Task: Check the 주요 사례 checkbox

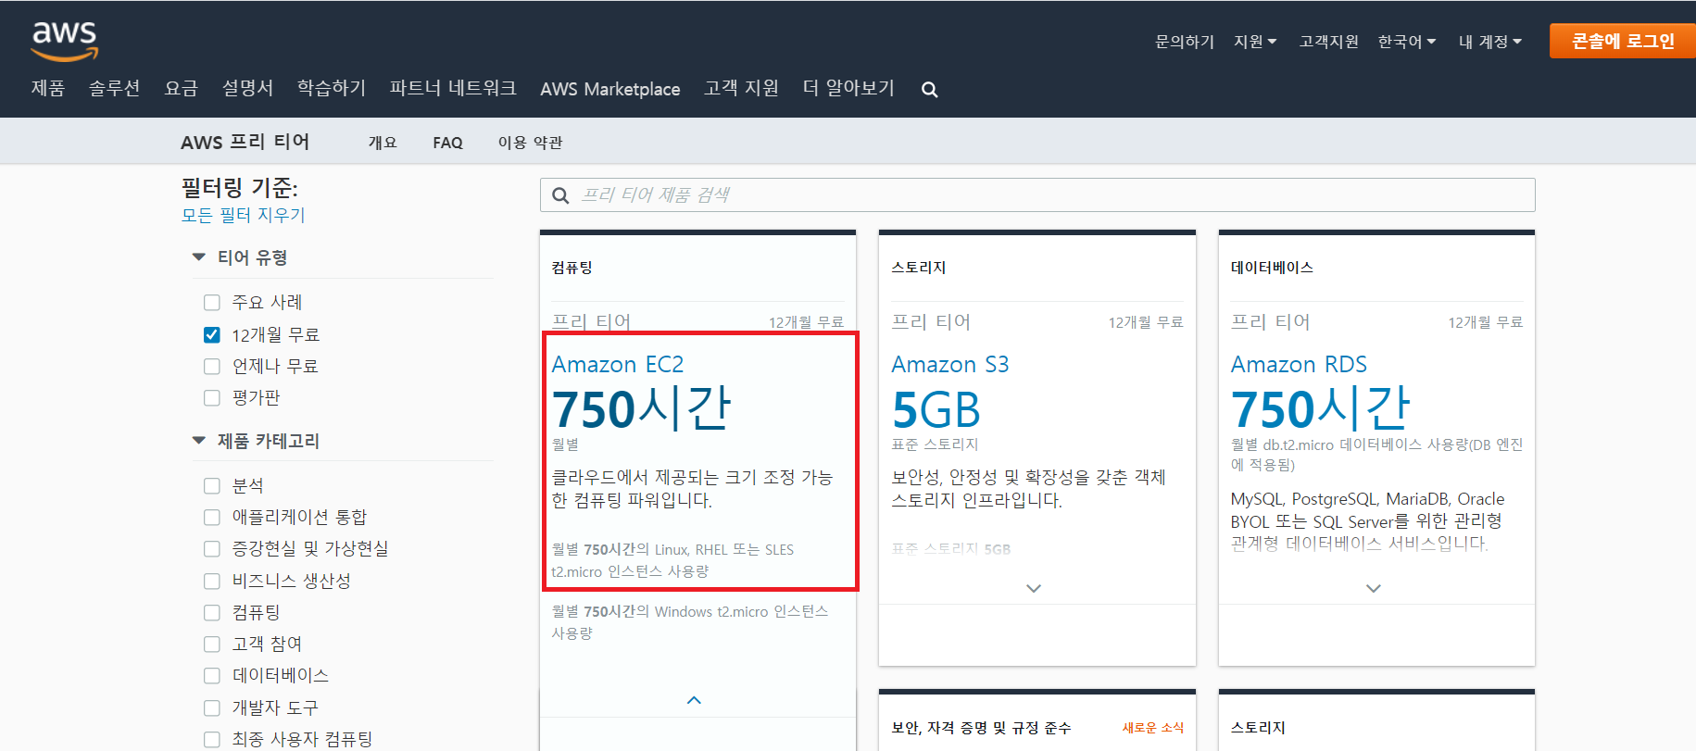Action: pyautogui.click(x=212, y=303)
